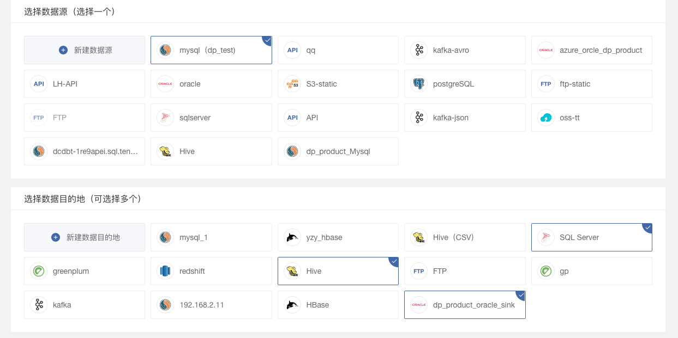This screenshot has width=678, height=338.
Task: Click the plus icon for 新建数据目的地
Action: 55,237
